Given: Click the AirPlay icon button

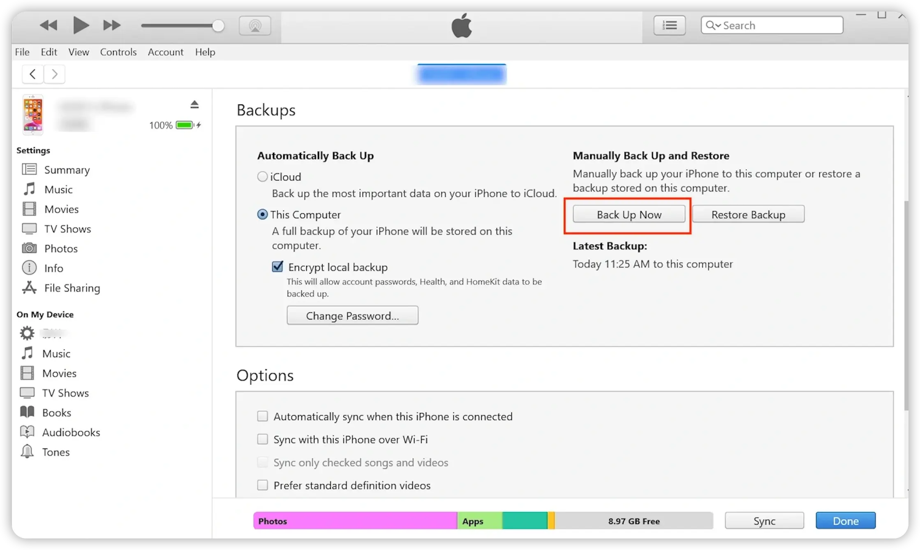Looking at the screenshot, I should 255,25.
